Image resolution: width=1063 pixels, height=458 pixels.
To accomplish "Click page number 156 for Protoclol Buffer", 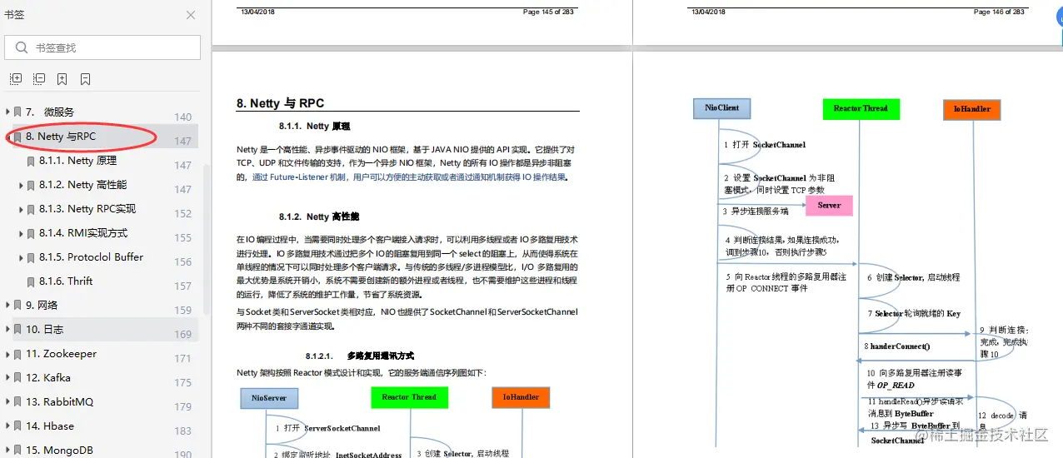I will [x=183, y=262].
